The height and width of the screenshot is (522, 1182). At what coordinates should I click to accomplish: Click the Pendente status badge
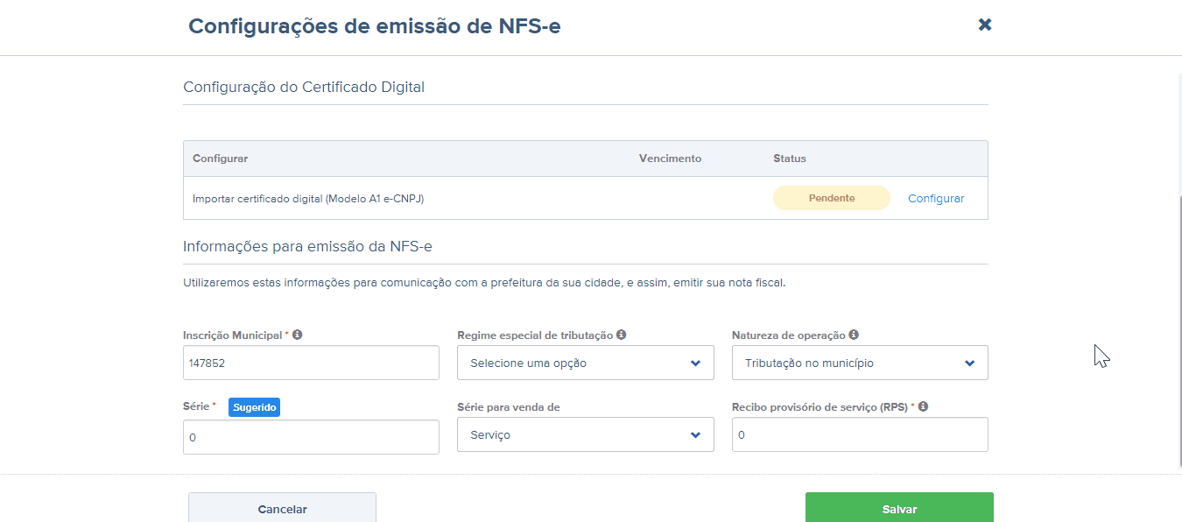tap(832, 198)
